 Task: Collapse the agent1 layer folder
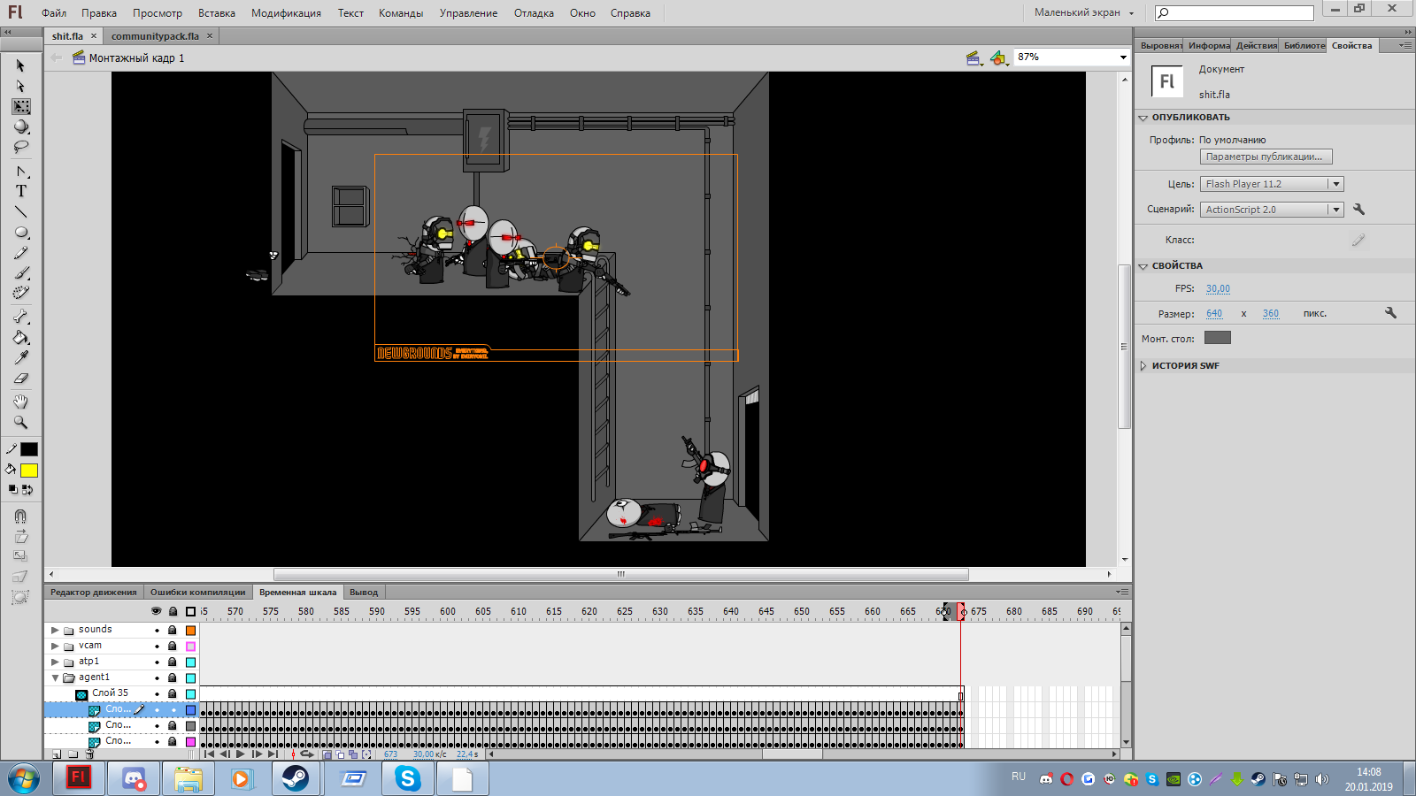pyautogui.click(x=55, y=678)
